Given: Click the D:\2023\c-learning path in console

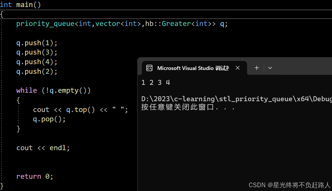Looking at the screenshot, I should tap(237, 99).
